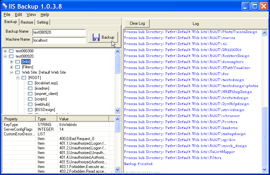Expand the test080308 tree node
Viewport: 270px width, 175px height.
[5, 51]
